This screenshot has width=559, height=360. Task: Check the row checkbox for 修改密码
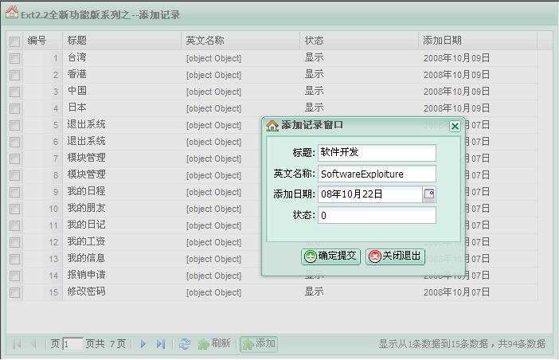(x=14, y=293)
